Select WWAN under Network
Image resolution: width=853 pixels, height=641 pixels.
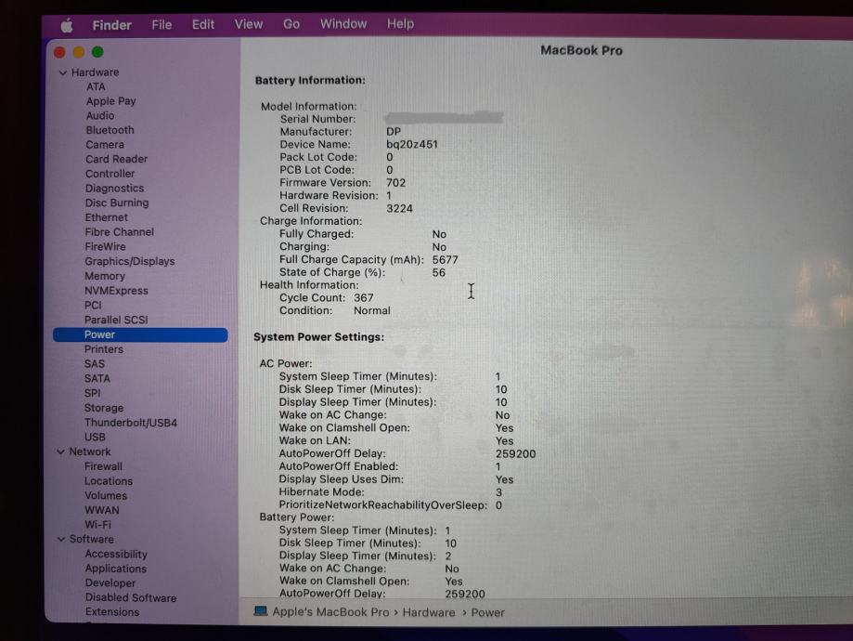(x=102, y=510)
